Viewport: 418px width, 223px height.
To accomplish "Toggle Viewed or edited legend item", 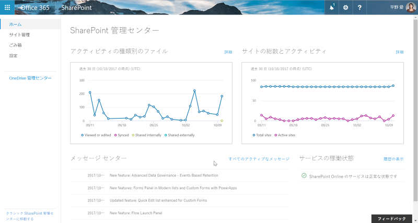I will pos(96,135).
